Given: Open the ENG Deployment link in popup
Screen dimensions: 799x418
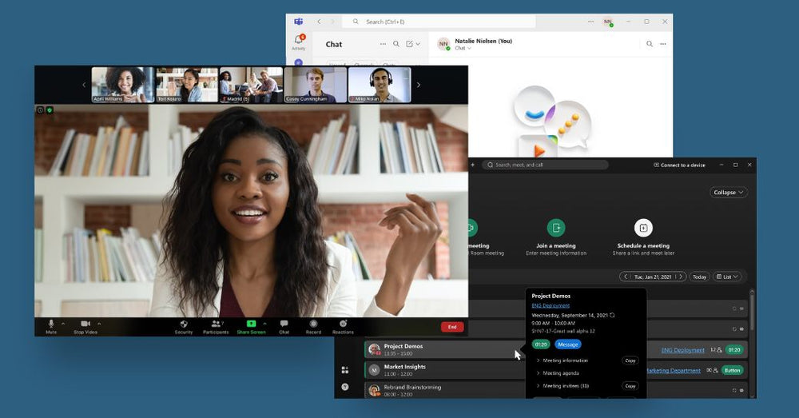Looking at the screenshot, I should pyautogui.click(x=551, y=305).
